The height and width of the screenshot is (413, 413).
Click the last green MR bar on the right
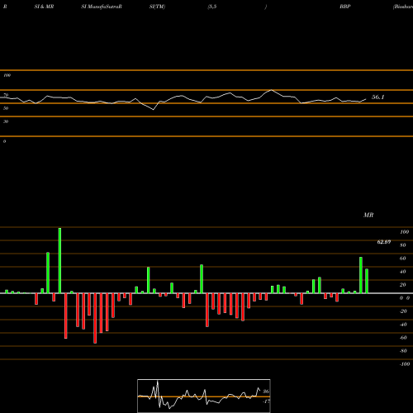point(367,281)
